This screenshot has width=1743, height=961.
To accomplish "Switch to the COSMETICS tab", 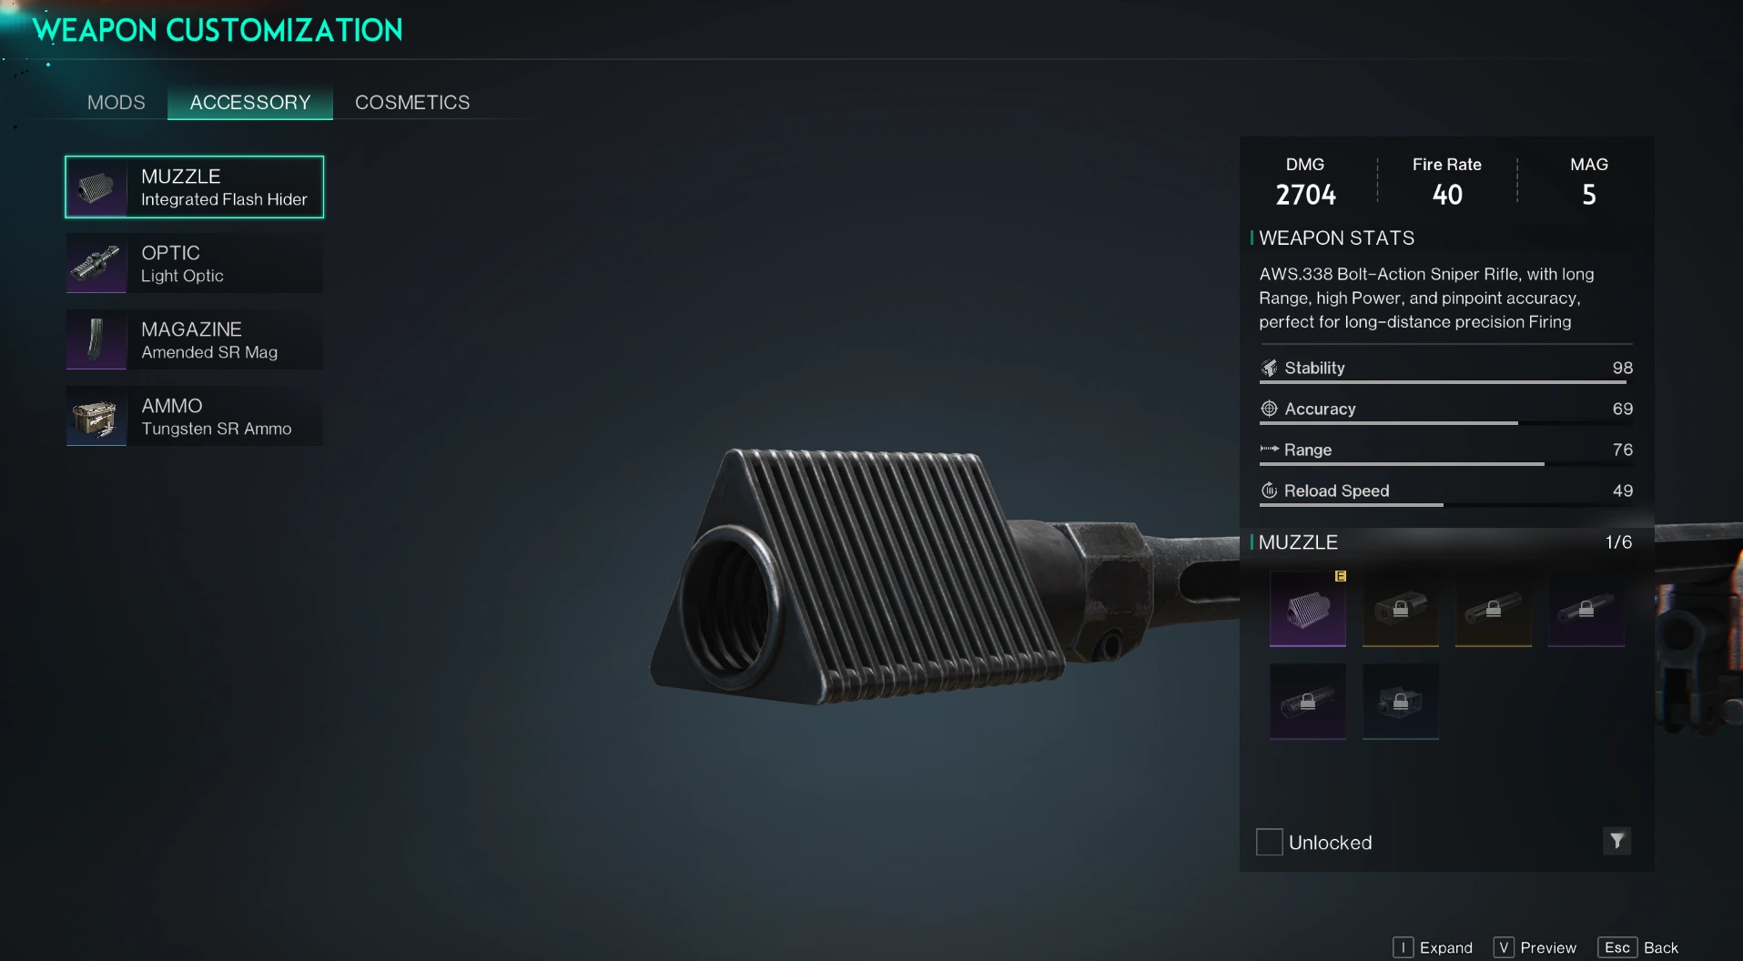I will pos(412,103).
